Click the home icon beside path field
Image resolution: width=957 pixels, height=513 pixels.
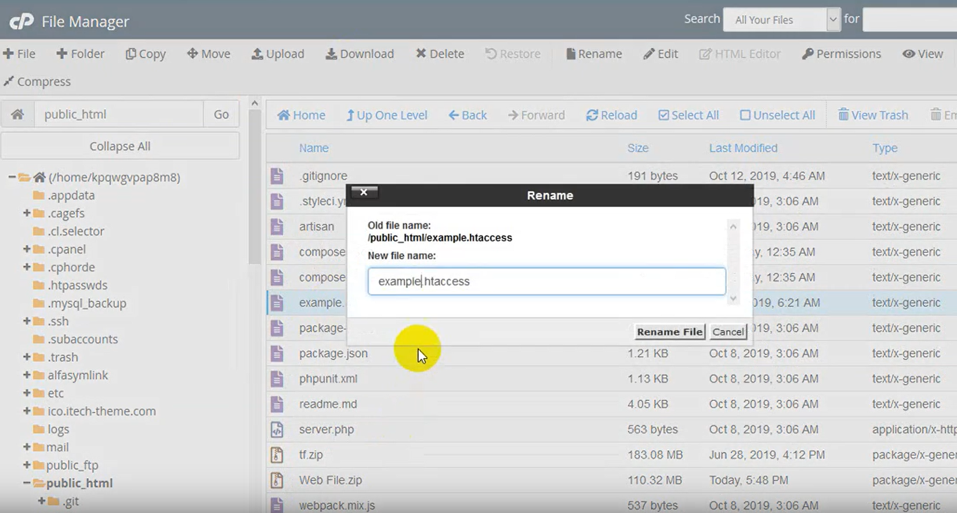click(x=17, y=114)
